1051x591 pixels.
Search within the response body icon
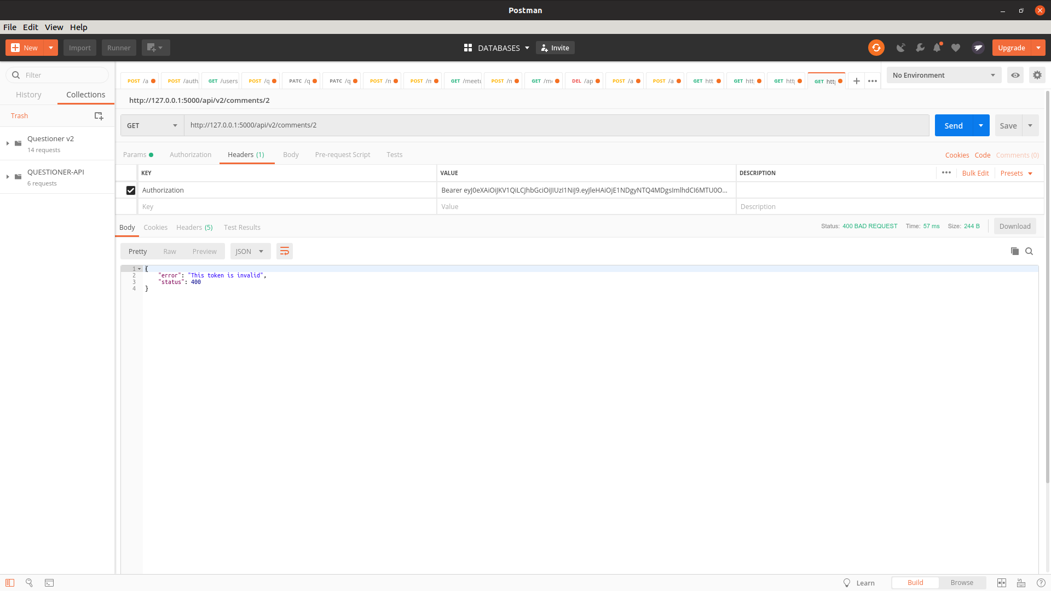pyautogui.click(x=1029, y=251)
